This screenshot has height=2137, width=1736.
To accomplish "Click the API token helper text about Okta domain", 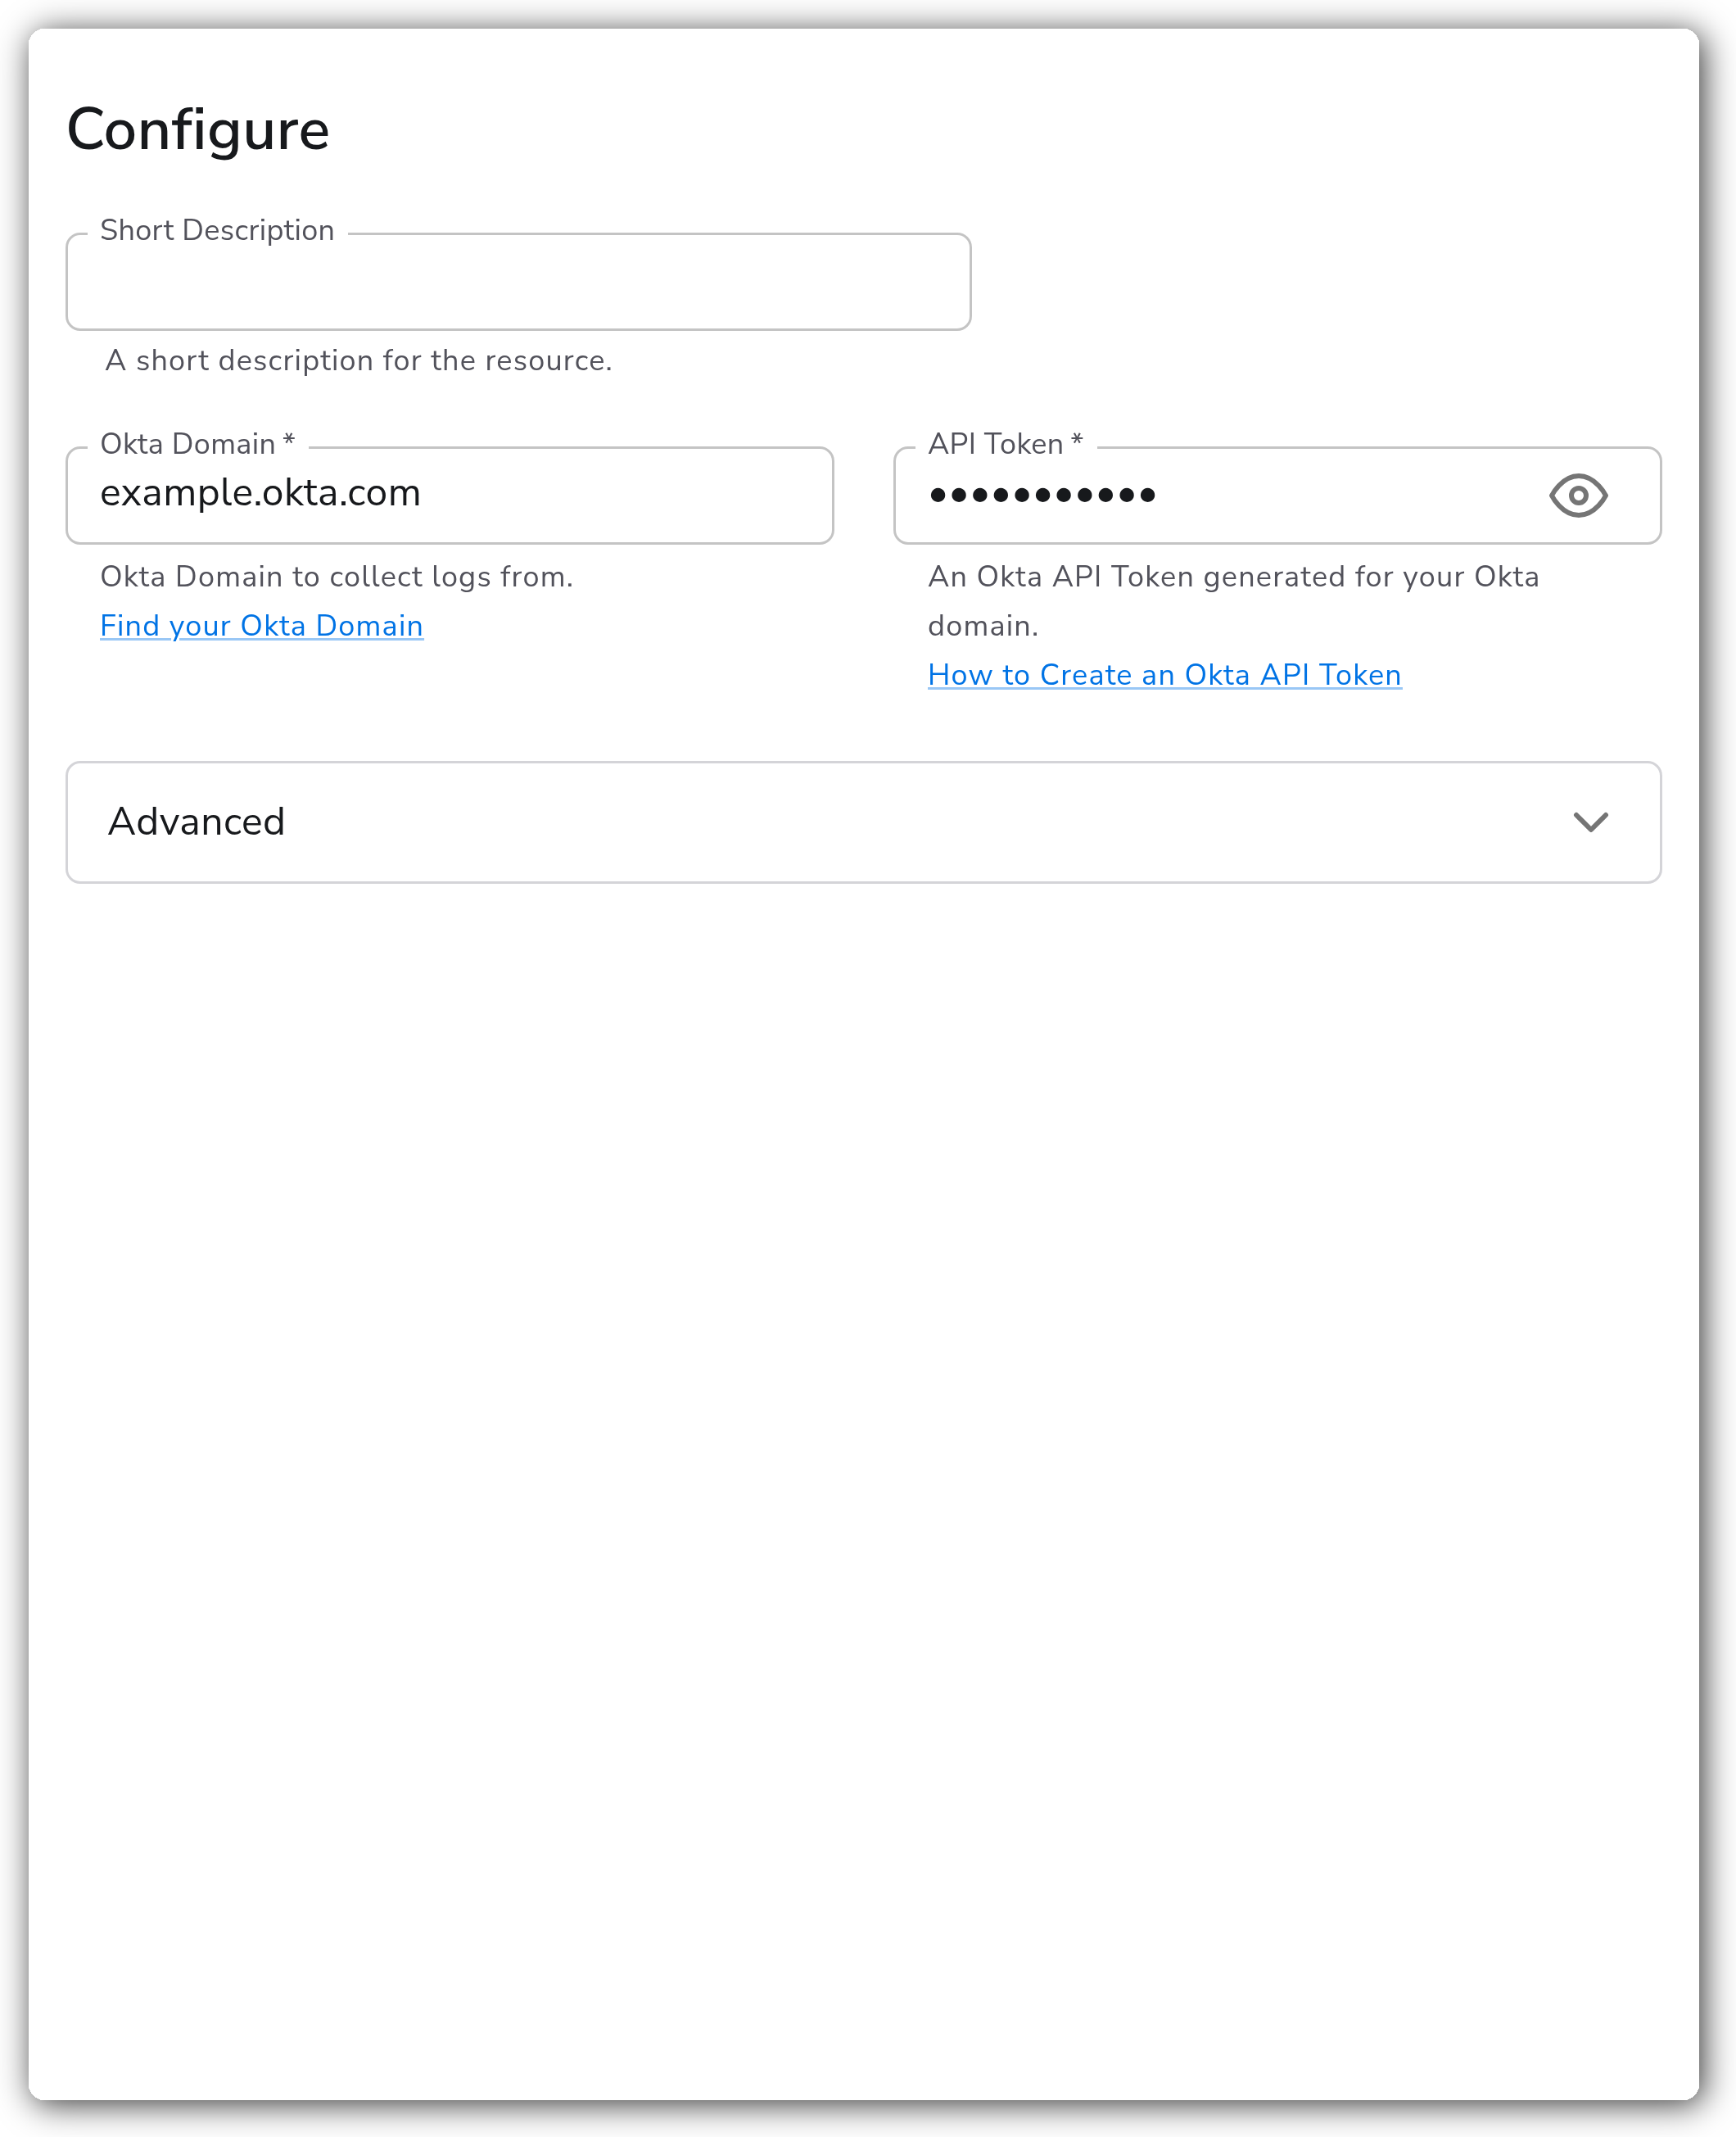I will (x=1233, y=601).
